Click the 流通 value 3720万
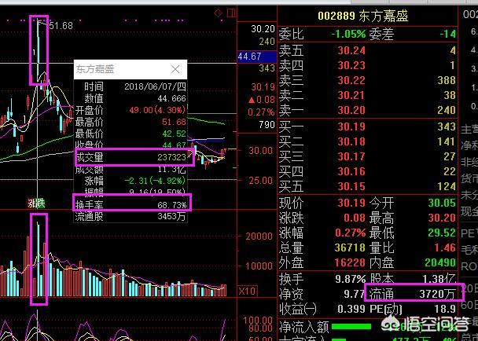The image size is (478, 341). (x=437, y=294)
